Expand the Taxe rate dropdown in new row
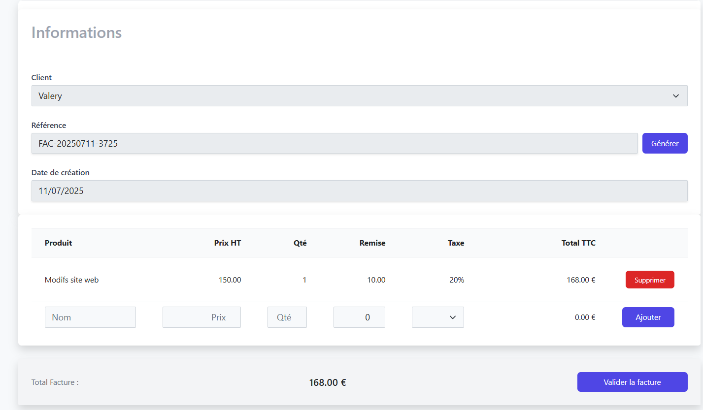Image resolution: width=703 pixels, height=410 pixels. click(x=437, y=317)
